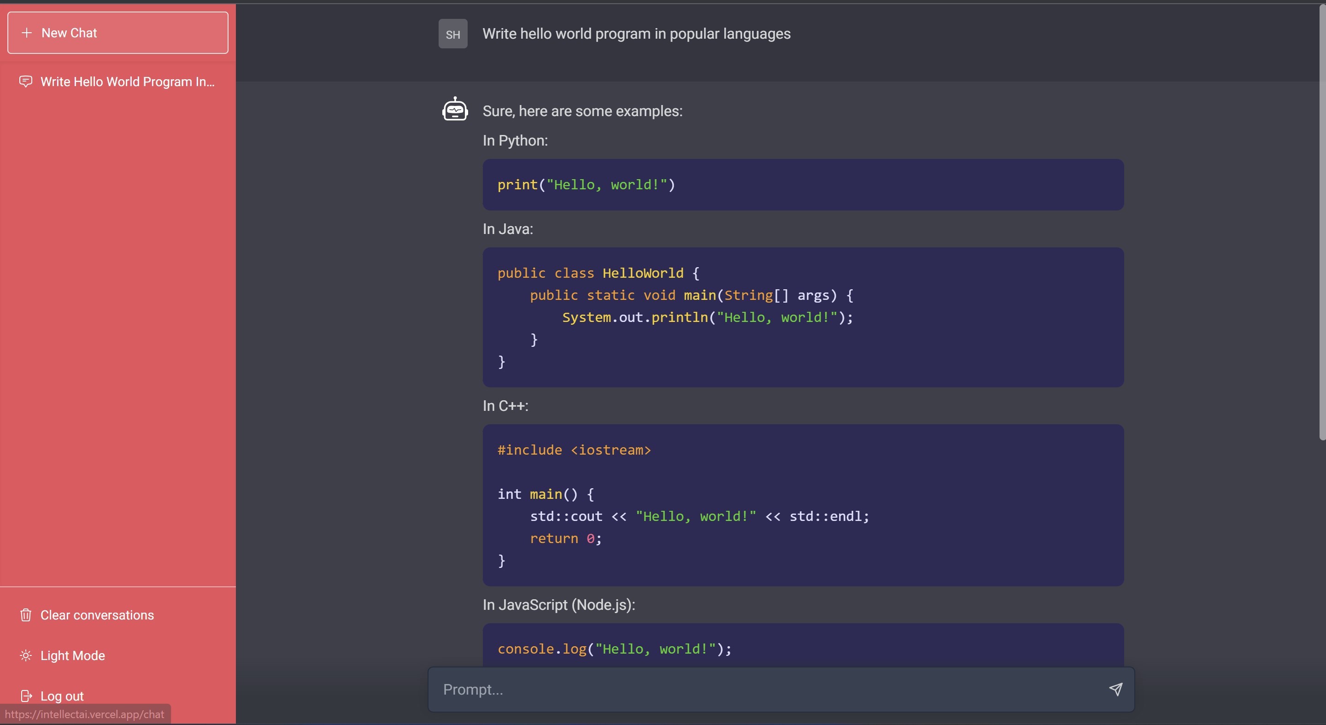Click the sun icon beside Light Mode

[x=26, y=655]
